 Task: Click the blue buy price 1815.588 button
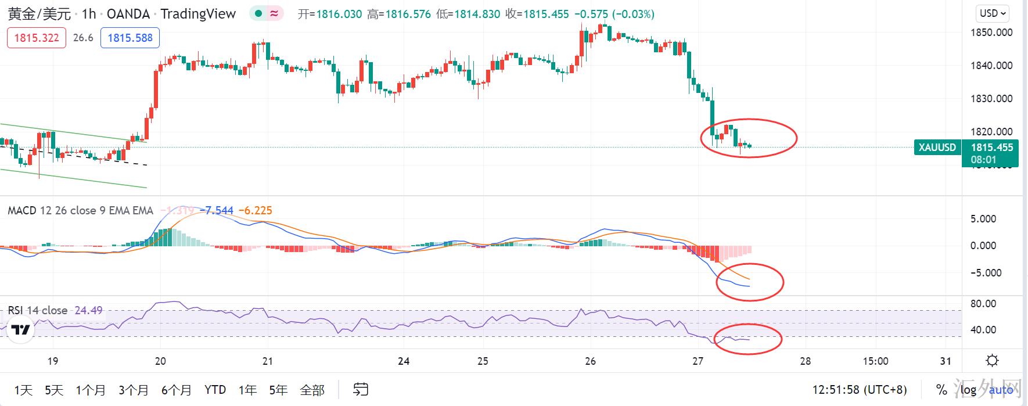point(130,38)
